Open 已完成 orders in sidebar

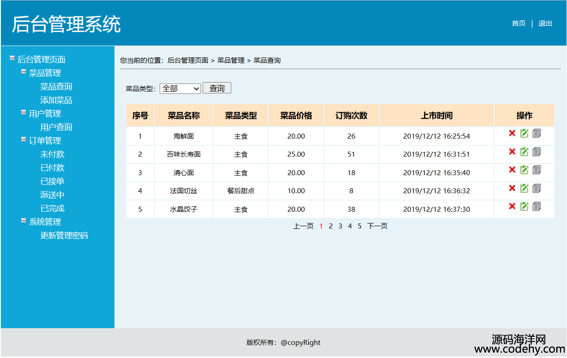click(52, 209)
